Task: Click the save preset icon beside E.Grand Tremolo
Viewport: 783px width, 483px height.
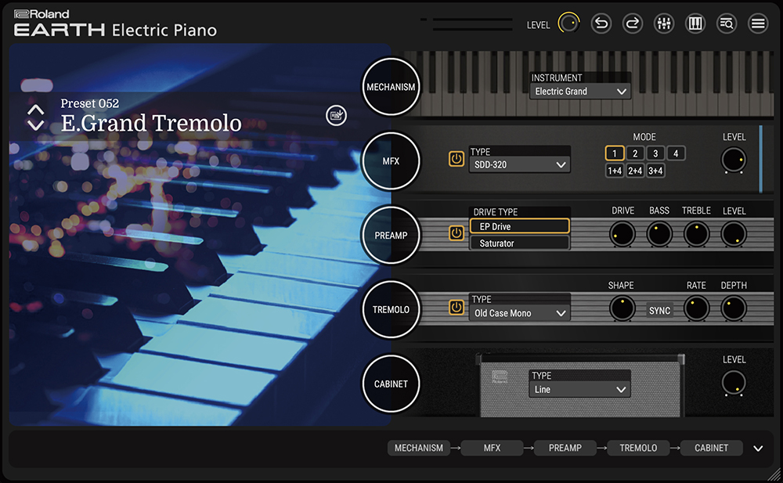Action: pyautogui.click(x=337, y=116)
